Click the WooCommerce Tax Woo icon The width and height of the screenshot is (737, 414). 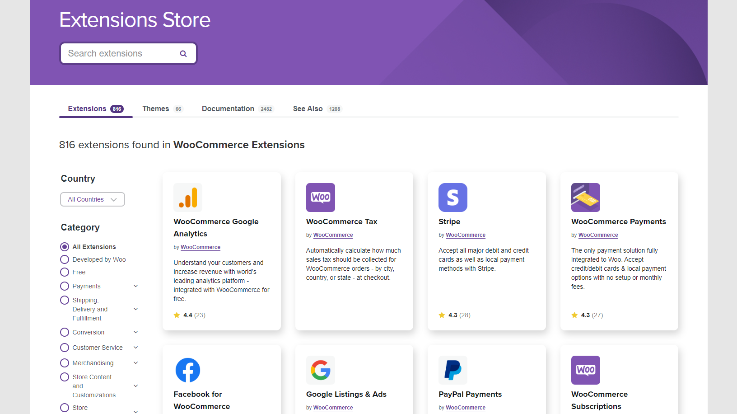[x=320, y=198]
